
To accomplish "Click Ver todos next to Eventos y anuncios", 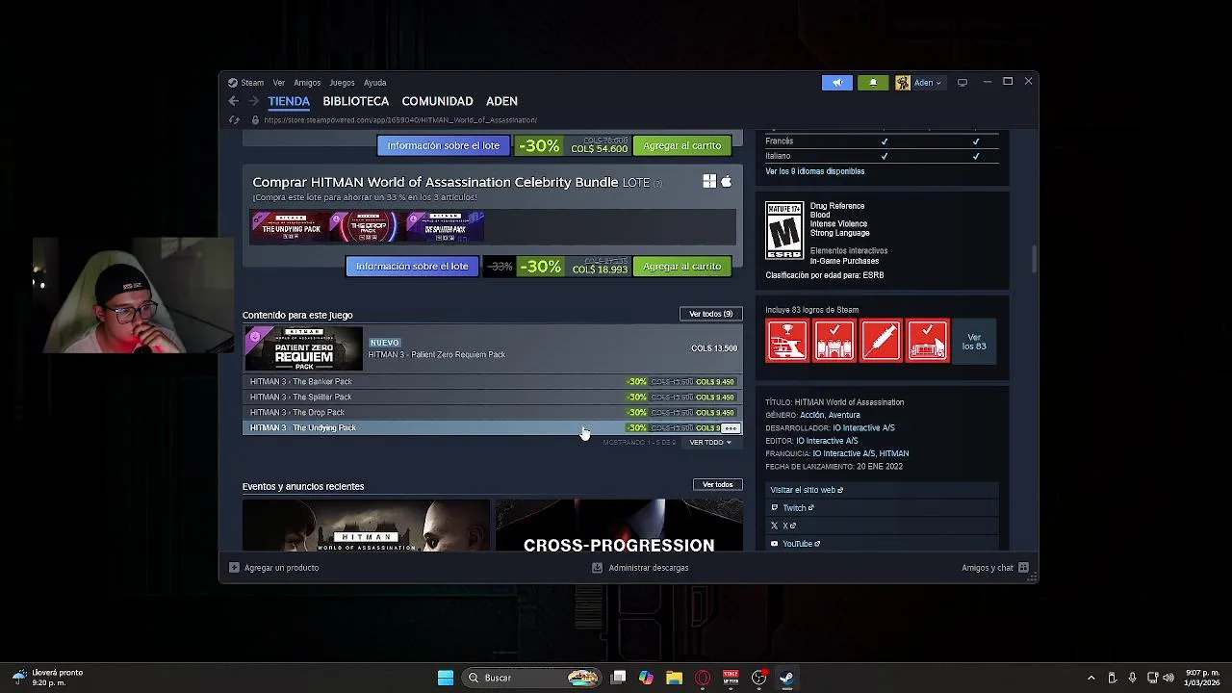I will [x=717, y=485].
